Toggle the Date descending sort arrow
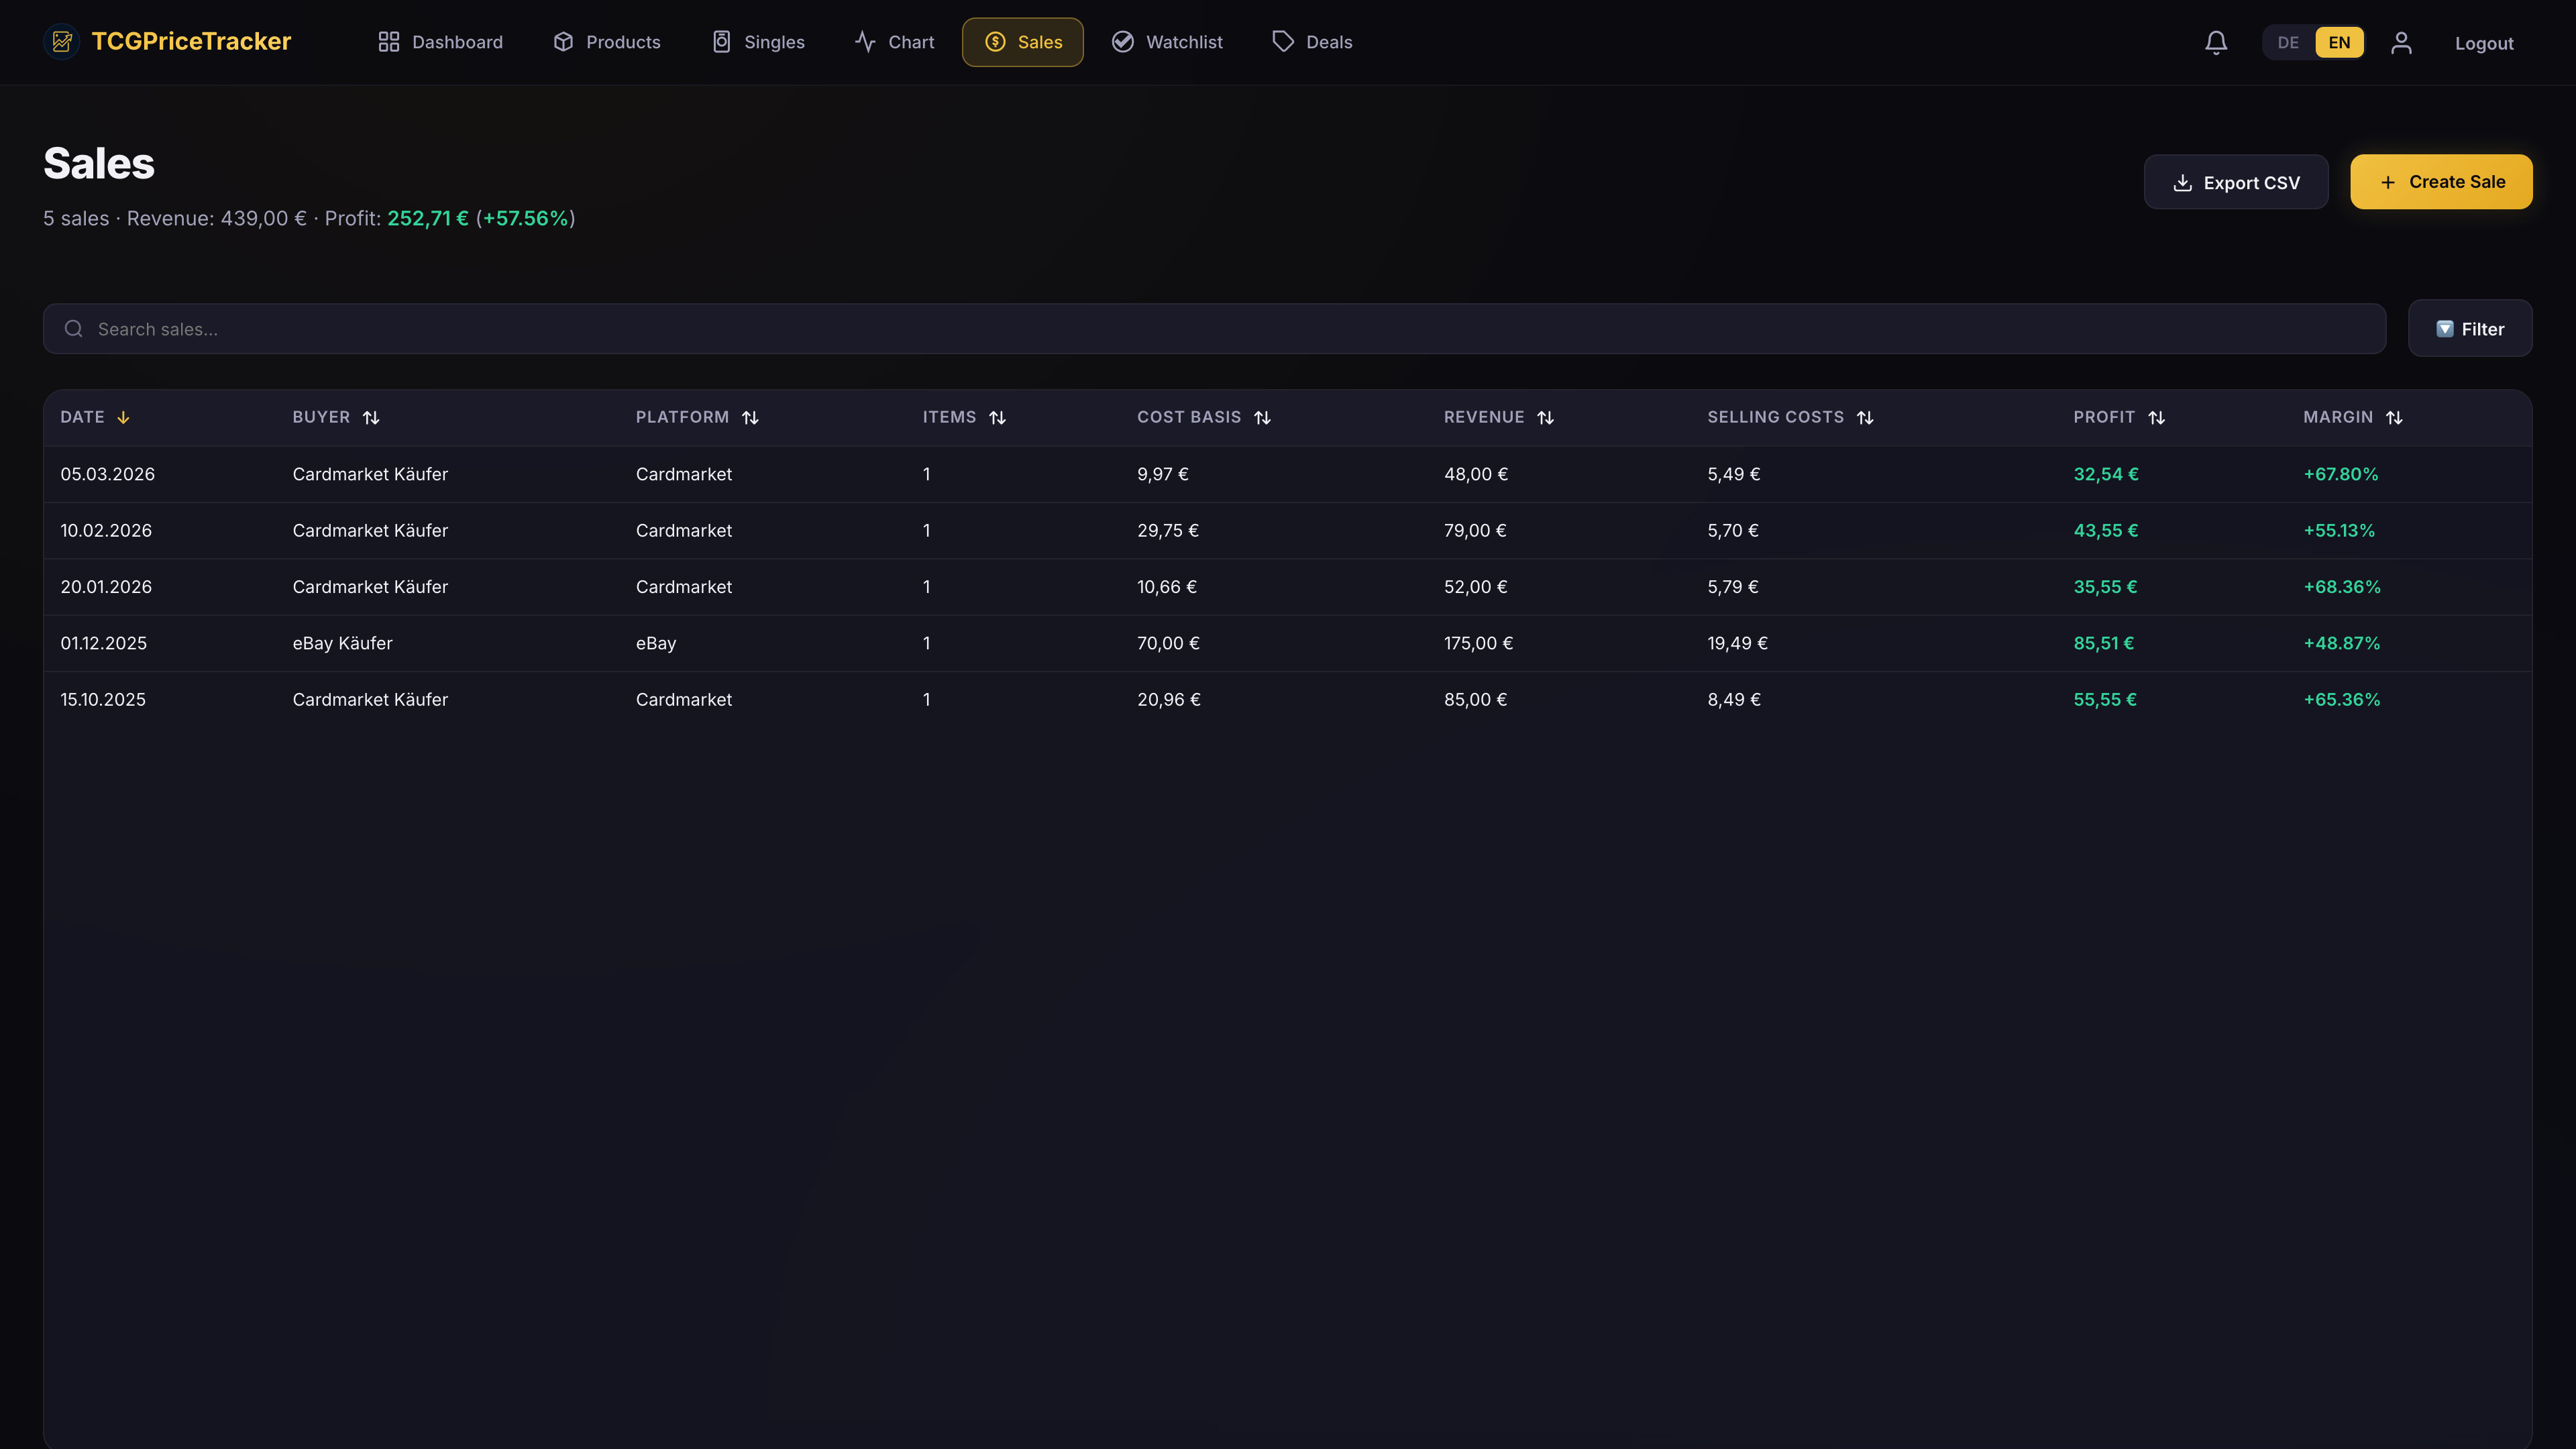The width and height of the screenshot is (2576, 1449). (x=123, y=417)
